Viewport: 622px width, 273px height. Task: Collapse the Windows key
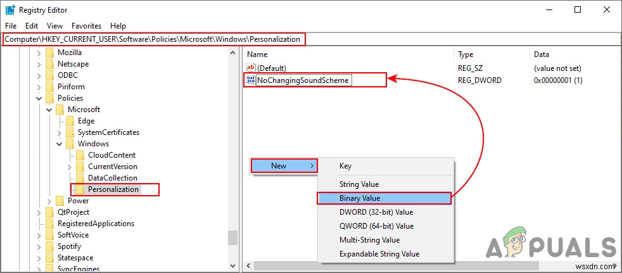point(60,144)
